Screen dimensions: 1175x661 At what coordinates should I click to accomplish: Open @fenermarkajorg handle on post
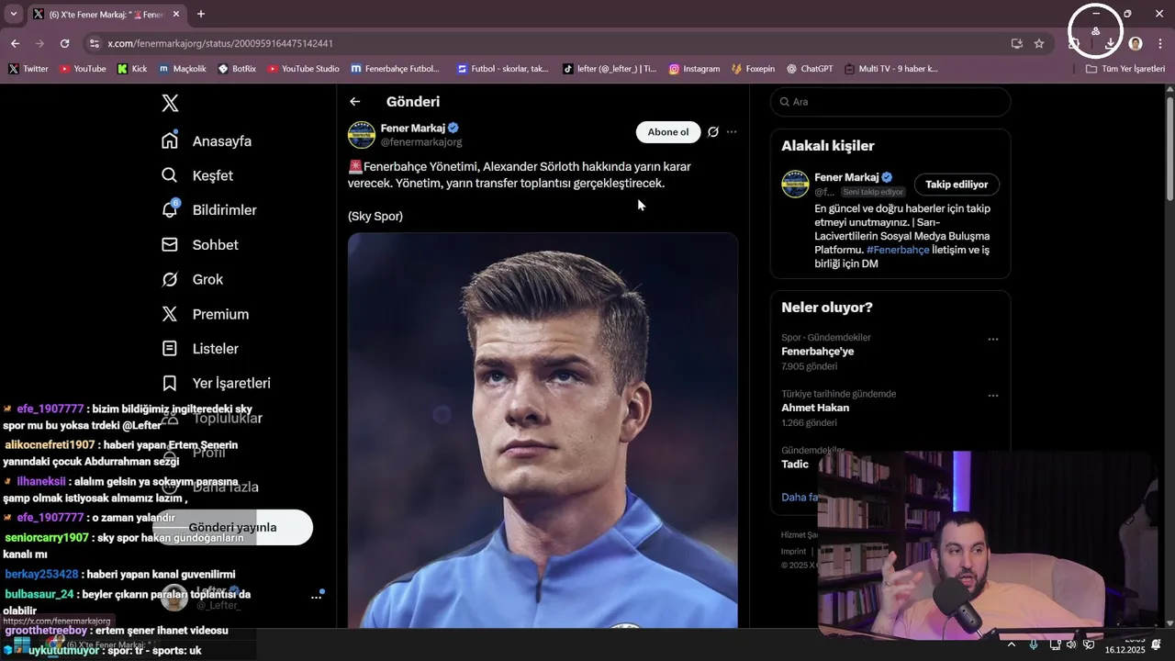pyautogui.click(x=421, y=142)
